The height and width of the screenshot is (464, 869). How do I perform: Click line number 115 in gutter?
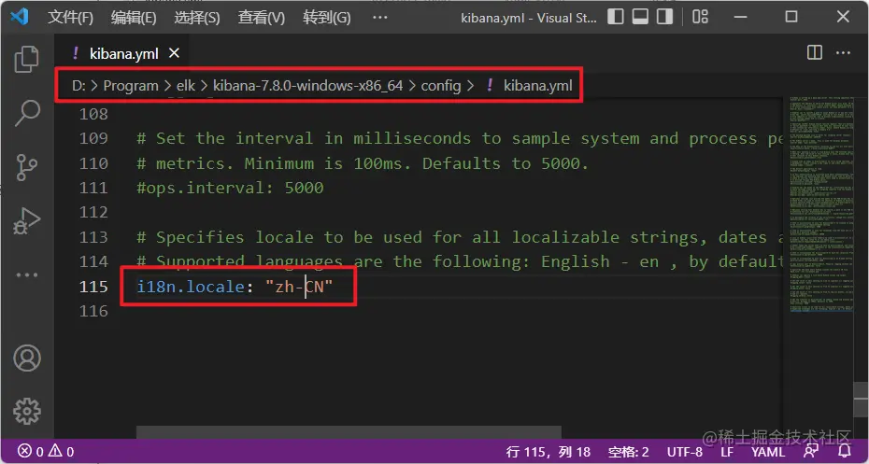tap(93, 287)
